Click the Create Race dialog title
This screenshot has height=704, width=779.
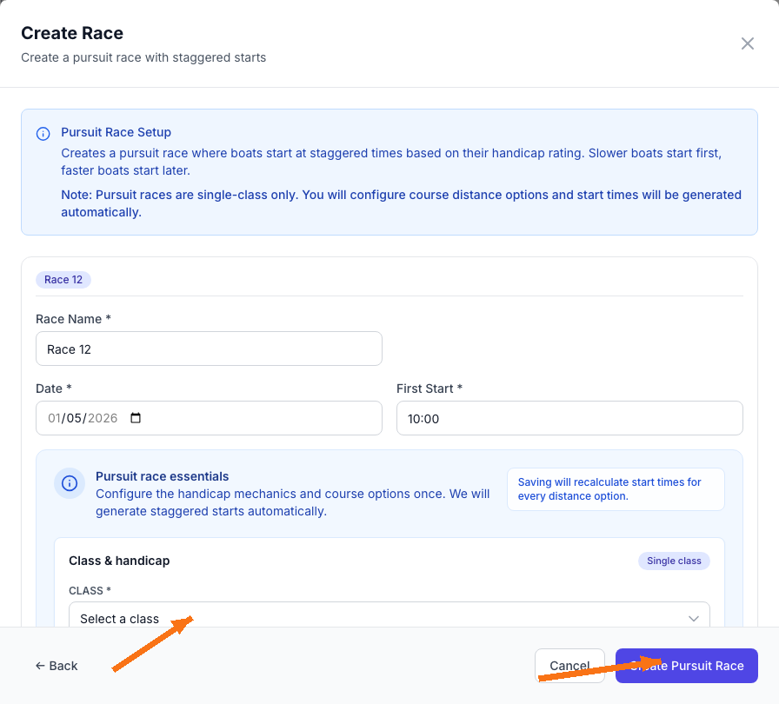point(72,33)
